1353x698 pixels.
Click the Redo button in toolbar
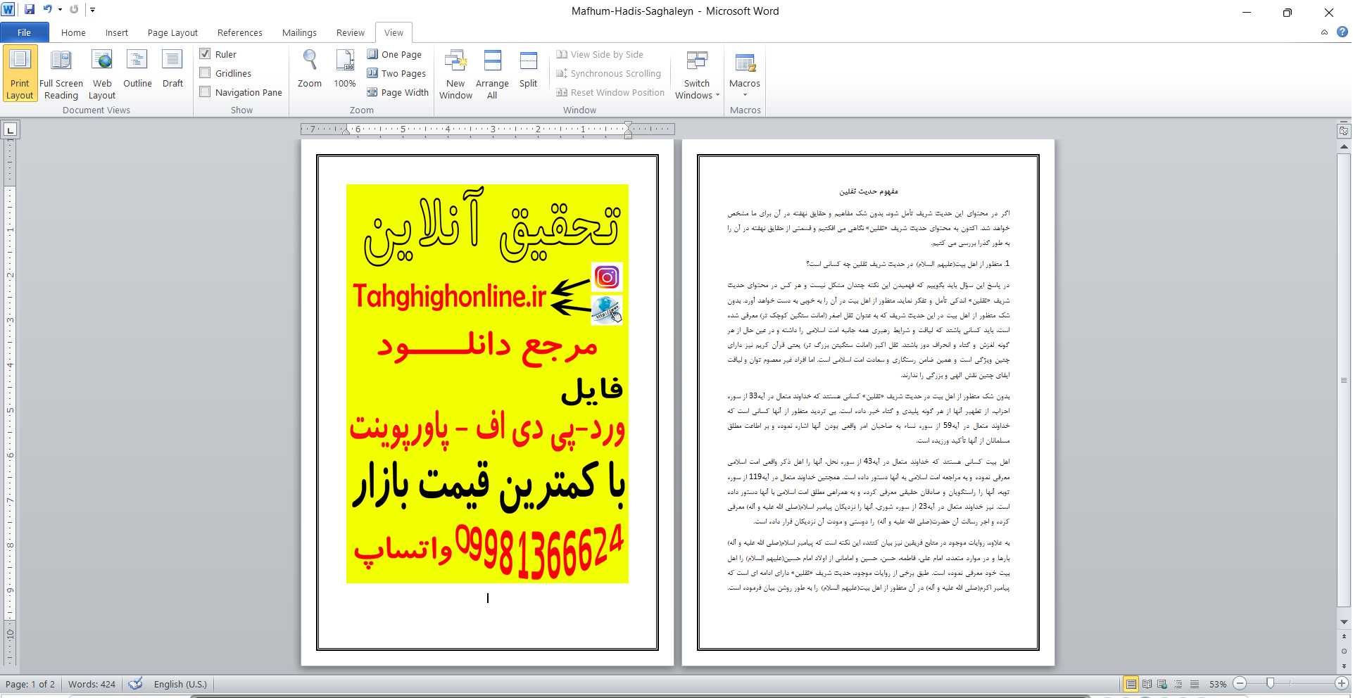click(x=74, y=10)
